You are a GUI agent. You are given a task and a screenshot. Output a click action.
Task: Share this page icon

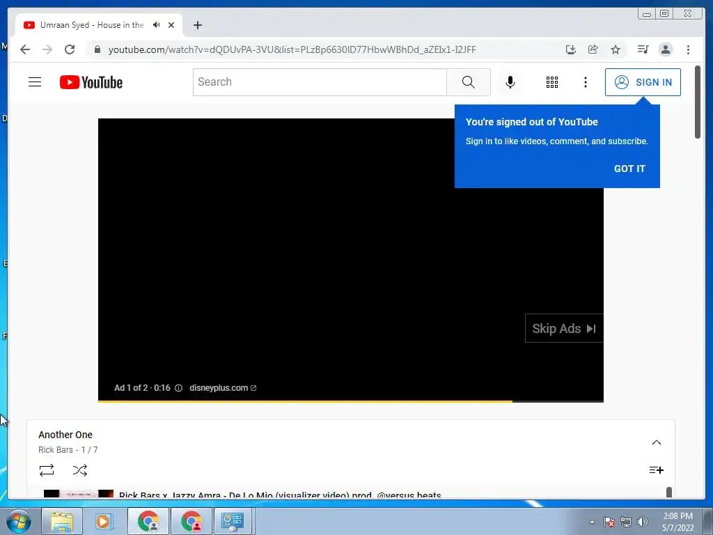coord(593,49)
